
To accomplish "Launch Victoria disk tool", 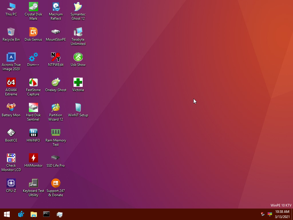I will [78, 85].
